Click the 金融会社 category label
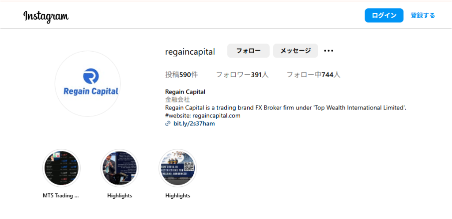Image resolution: width=452 pixels, height=219 pixels. 177,100
